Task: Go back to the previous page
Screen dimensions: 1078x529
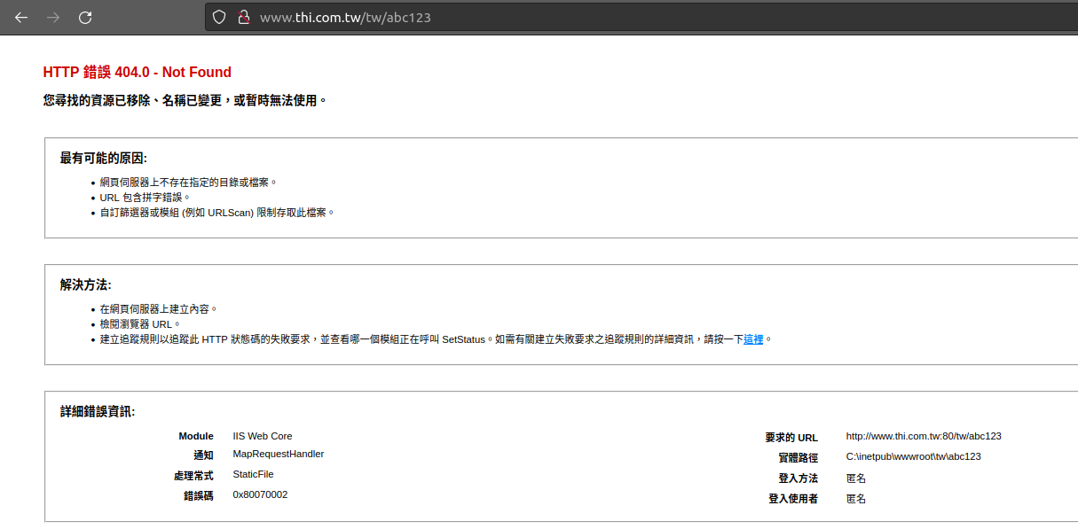Action: pos(21,17)
